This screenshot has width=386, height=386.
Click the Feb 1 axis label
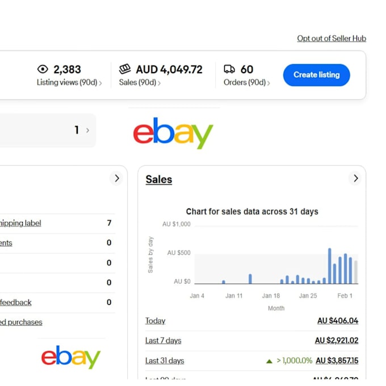click(345, 296)
